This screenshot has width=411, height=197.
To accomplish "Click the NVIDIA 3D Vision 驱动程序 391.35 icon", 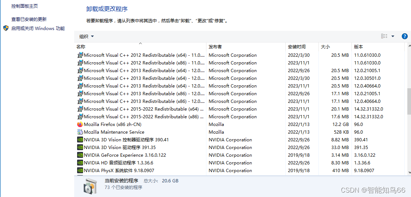I will point(80,147).
